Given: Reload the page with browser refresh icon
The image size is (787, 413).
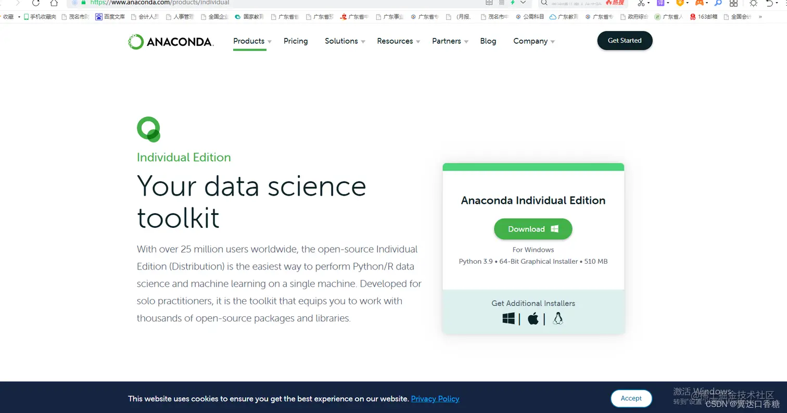Looking at the screenshot, I should [x=36, y=3].
